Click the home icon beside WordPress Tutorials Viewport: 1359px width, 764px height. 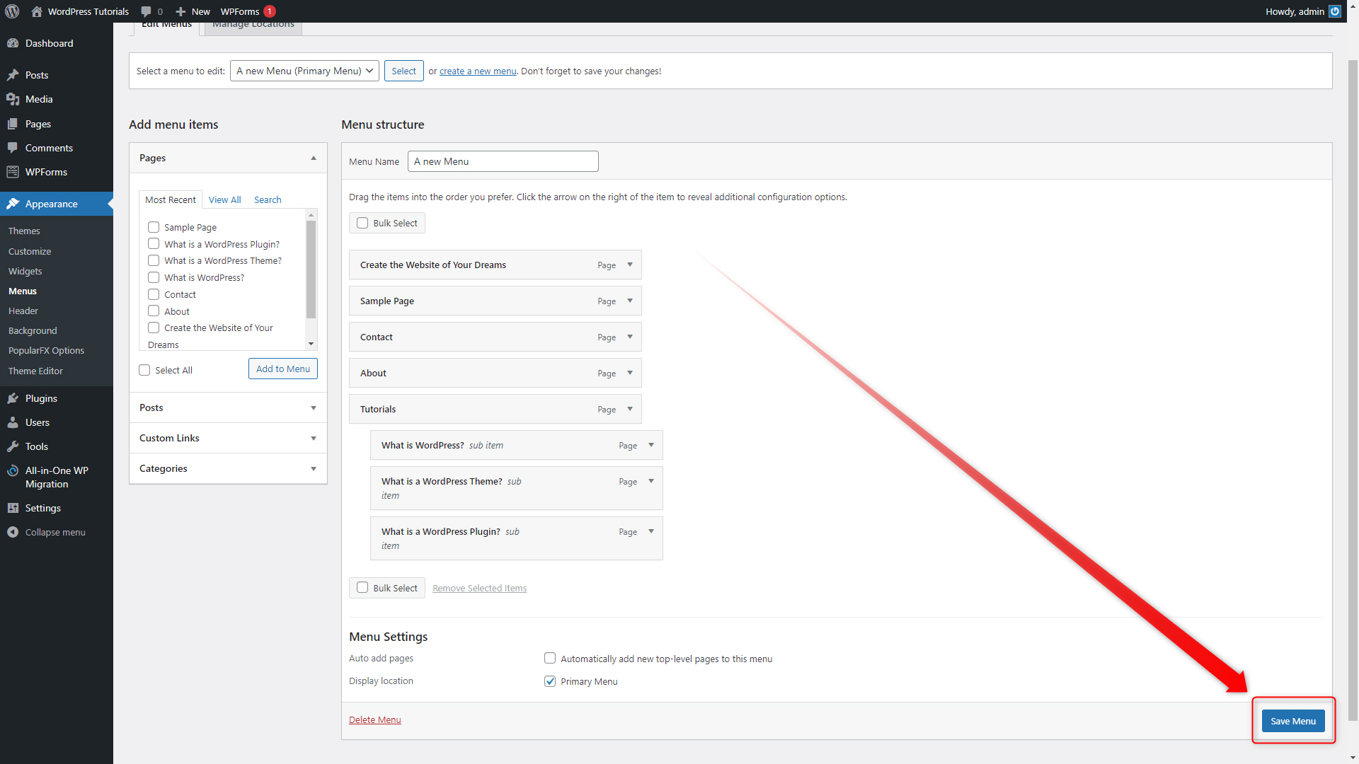pos(37,11)
